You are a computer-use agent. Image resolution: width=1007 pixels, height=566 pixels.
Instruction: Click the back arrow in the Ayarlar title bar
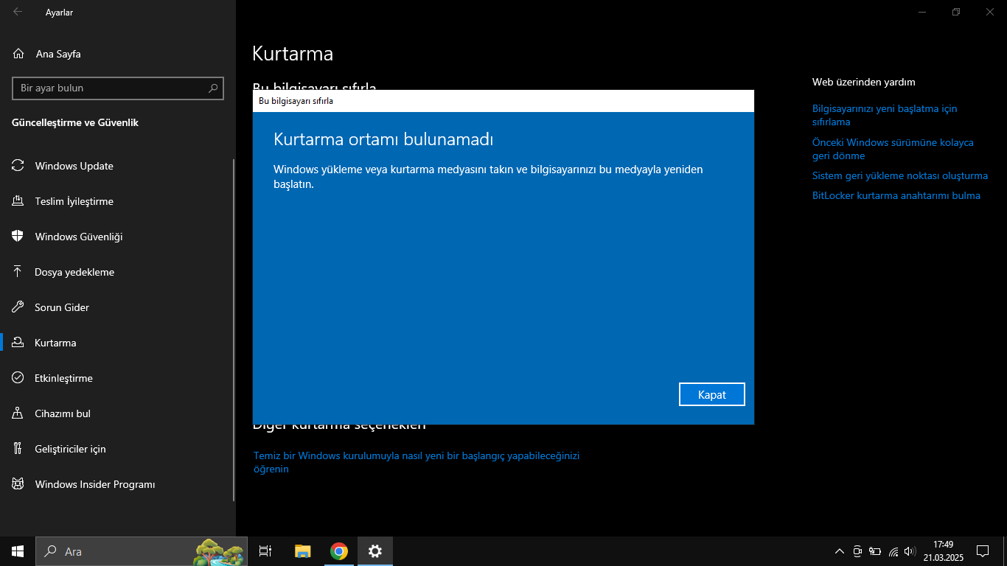[x=18, y=12]
